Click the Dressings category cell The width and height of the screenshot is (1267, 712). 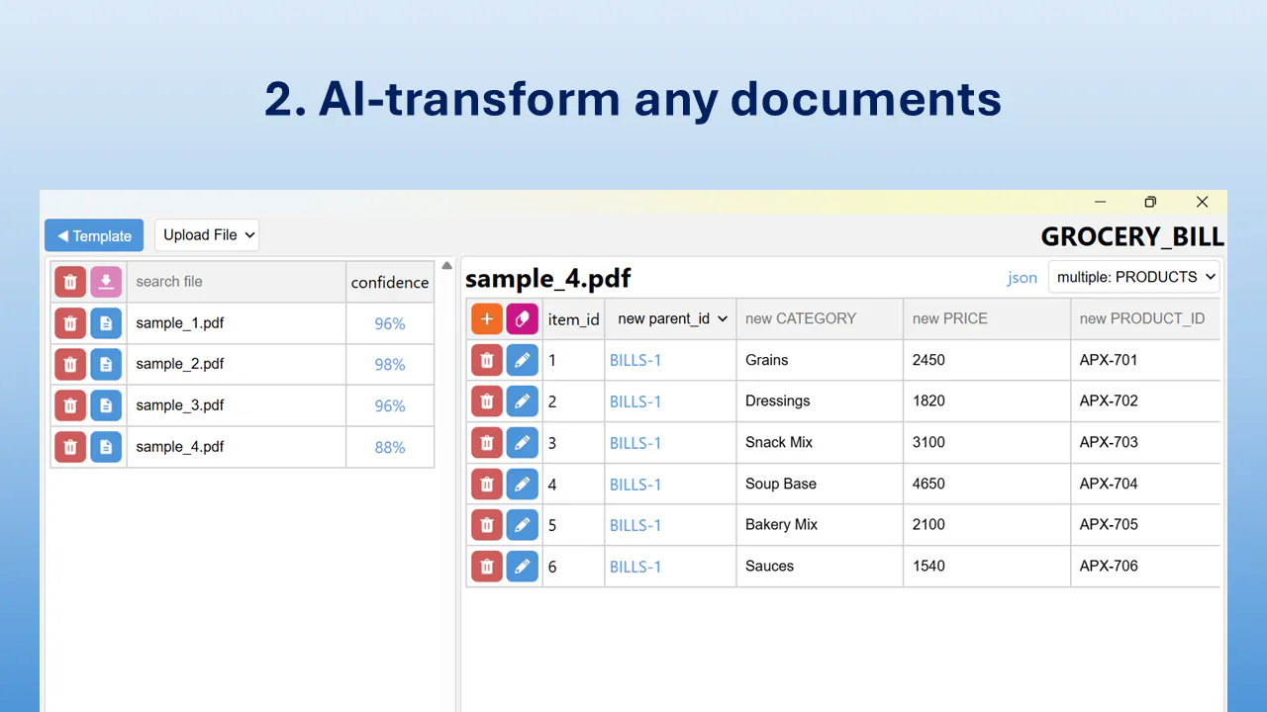821,401
